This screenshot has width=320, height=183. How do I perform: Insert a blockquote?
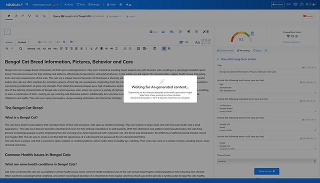tap(111, 48)
